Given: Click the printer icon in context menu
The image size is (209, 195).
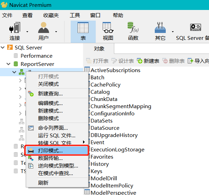Looking at the screenshot, I should (x=31, y=151).
